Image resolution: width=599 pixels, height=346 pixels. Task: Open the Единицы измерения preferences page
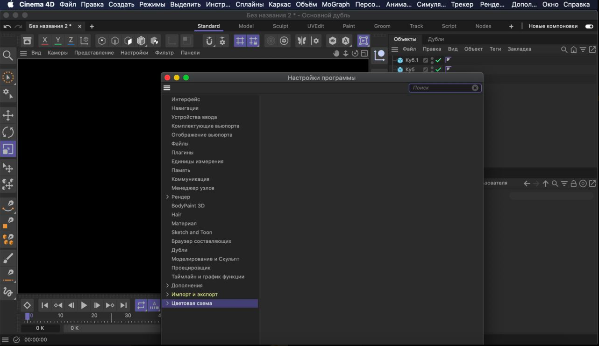click(197, 162)
